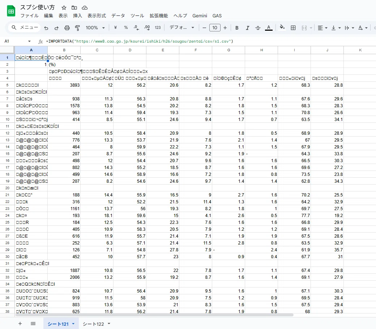Click the undo arrow icon

pyautogui.click(x=46, y=28)
